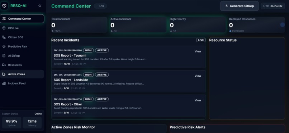Click ACTIVE badge on Tsunami incident

102,50
